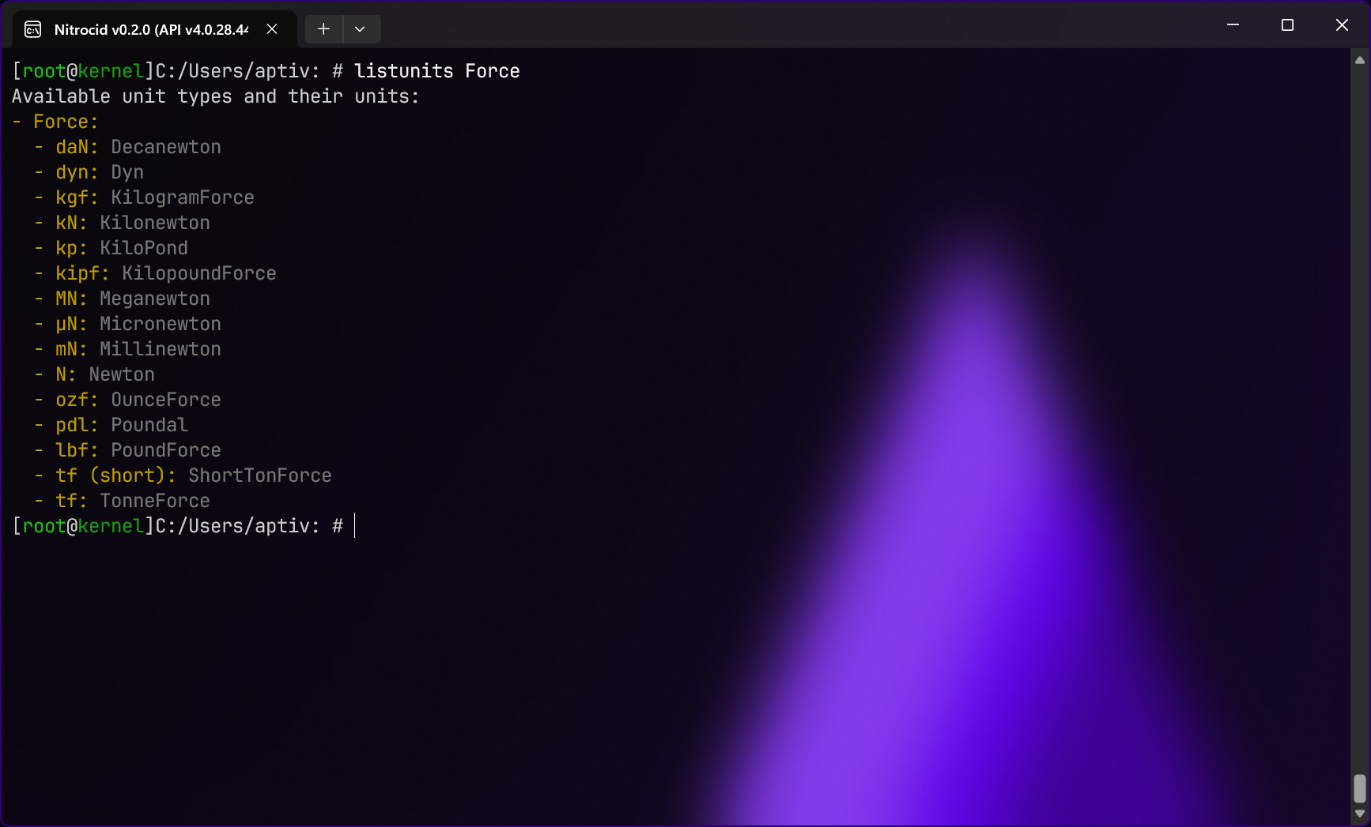Select the Nitrocid v0.2.0 tab
Image resolution: width=1371 pixels, height=827 pixels.
pyautogui.click(x=150, y=30)
